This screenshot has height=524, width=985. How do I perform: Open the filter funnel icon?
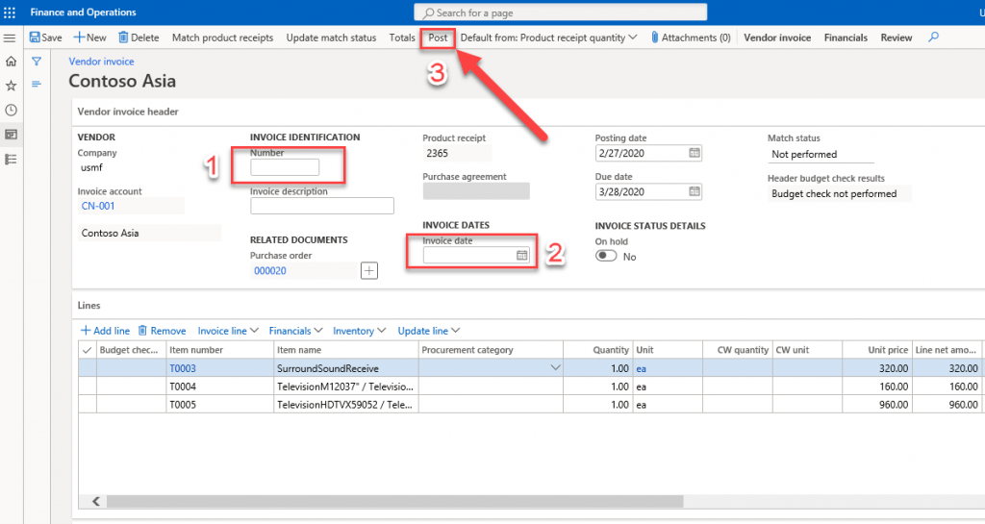point(37,62)
